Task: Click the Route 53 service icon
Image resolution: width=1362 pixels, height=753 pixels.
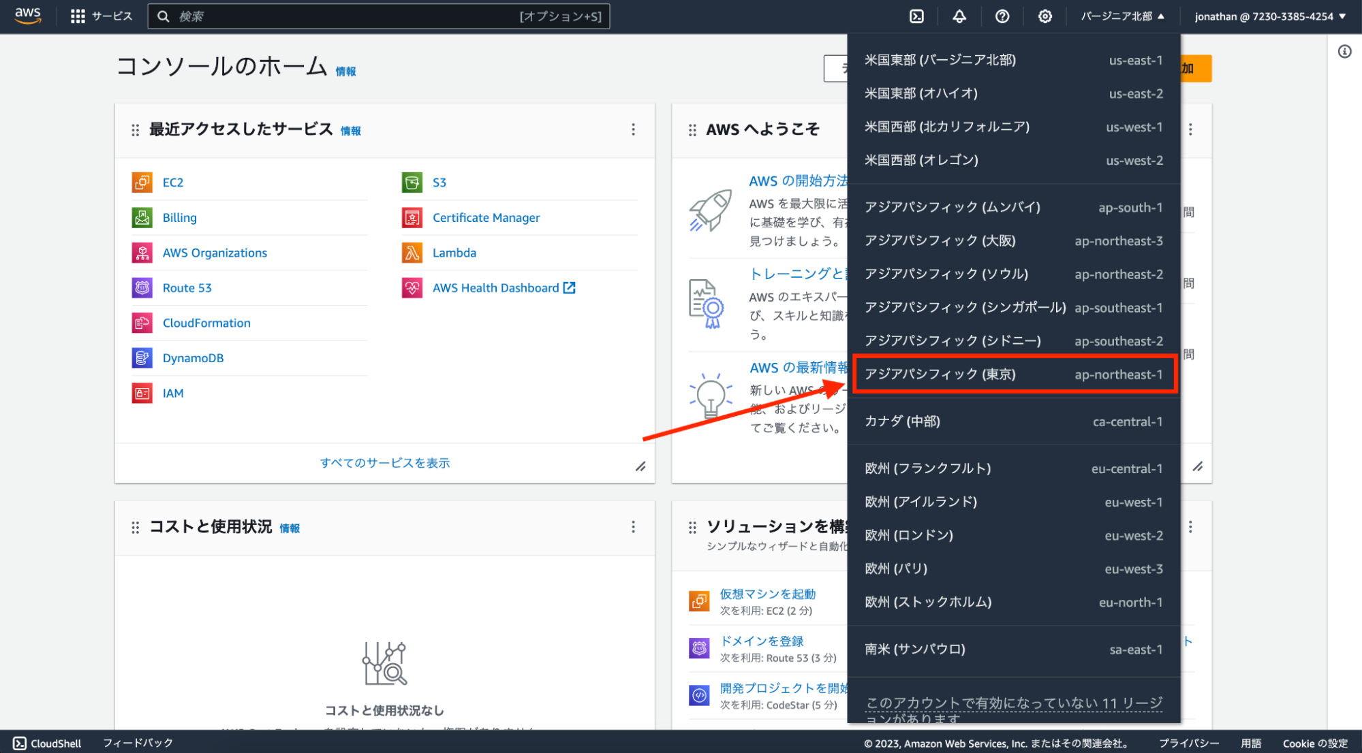Action: click(x=142, y=288)
